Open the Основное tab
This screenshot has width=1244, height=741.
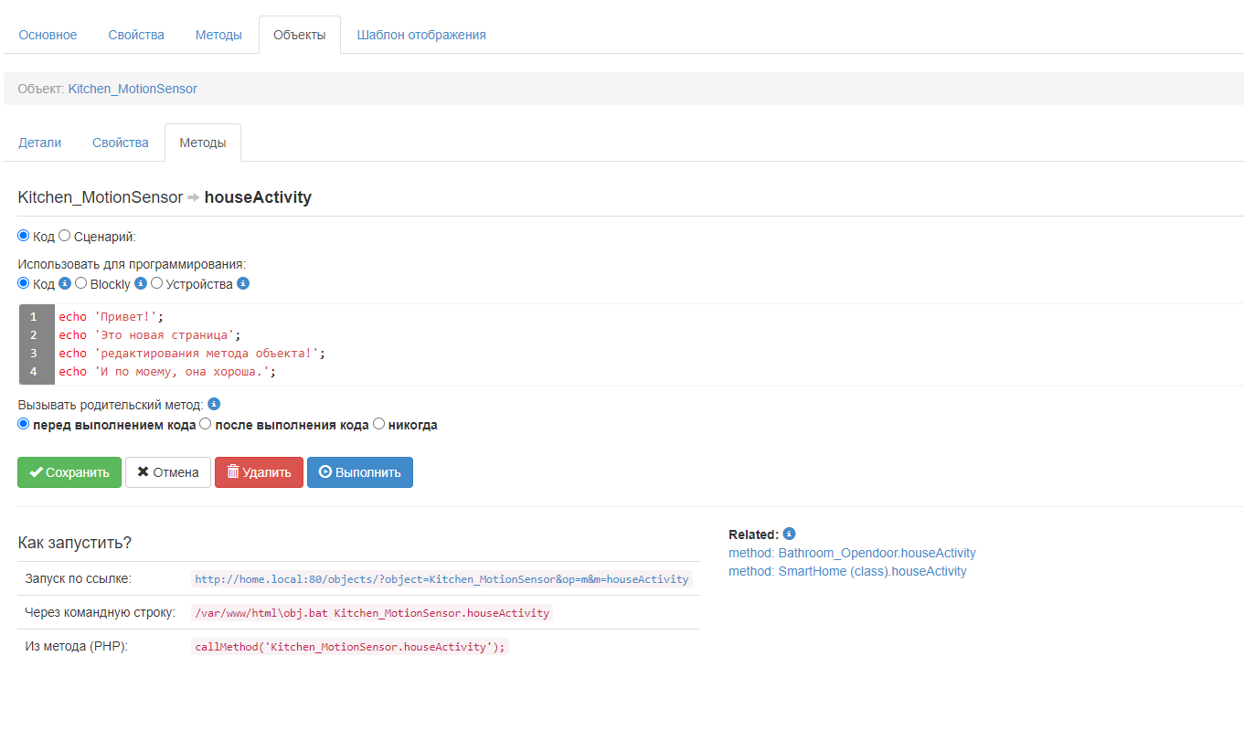tap(48, 35)
